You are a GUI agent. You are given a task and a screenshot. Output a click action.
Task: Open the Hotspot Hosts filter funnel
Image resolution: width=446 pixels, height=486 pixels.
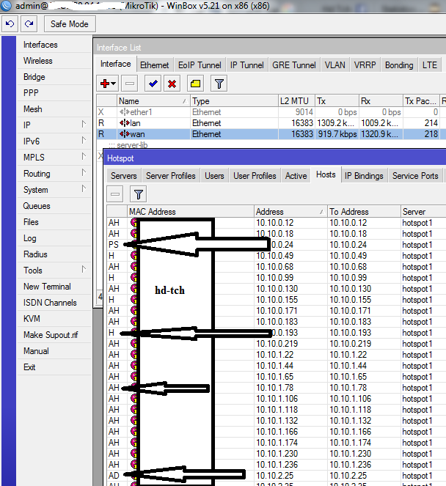click(x=139, y=194)
